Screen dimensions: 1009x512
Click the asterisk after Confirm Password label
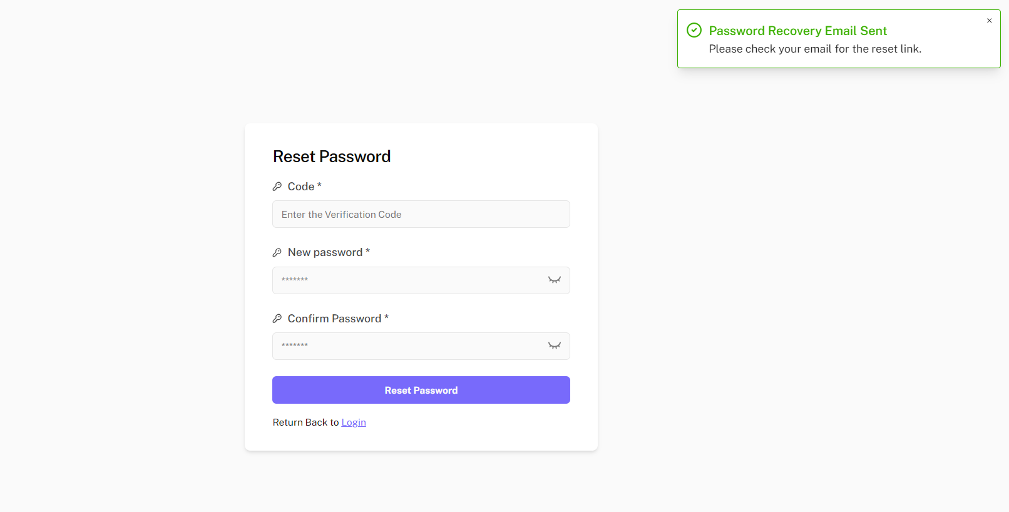[x=387, y=317]
